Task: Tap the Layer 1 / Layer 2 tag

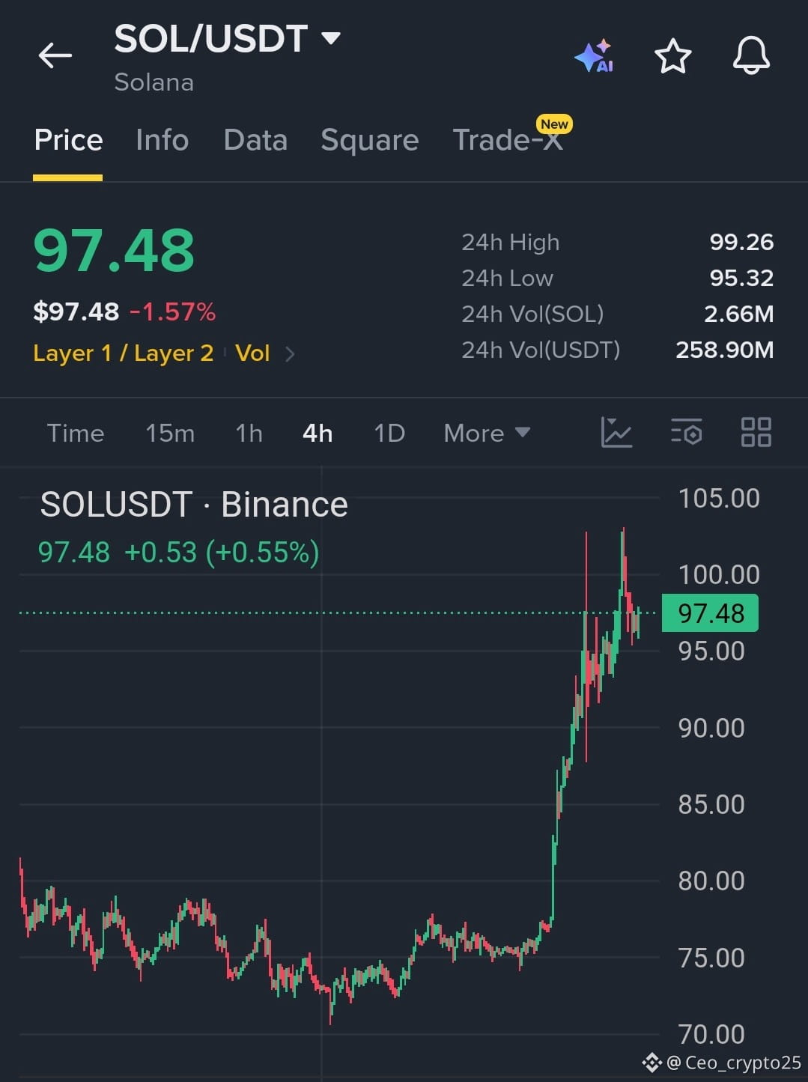Action: click(x=124, y=353)
